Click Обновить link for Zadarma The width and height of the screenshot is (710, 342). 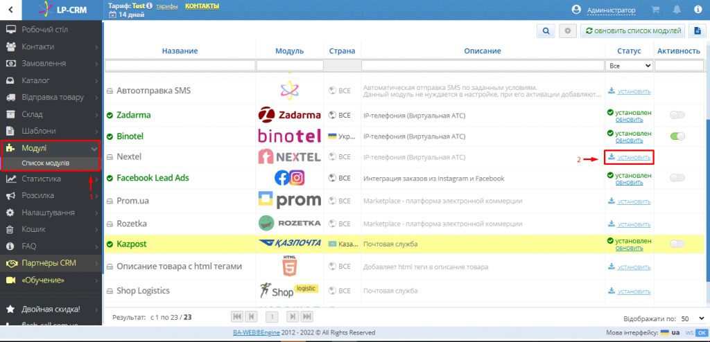629,120
